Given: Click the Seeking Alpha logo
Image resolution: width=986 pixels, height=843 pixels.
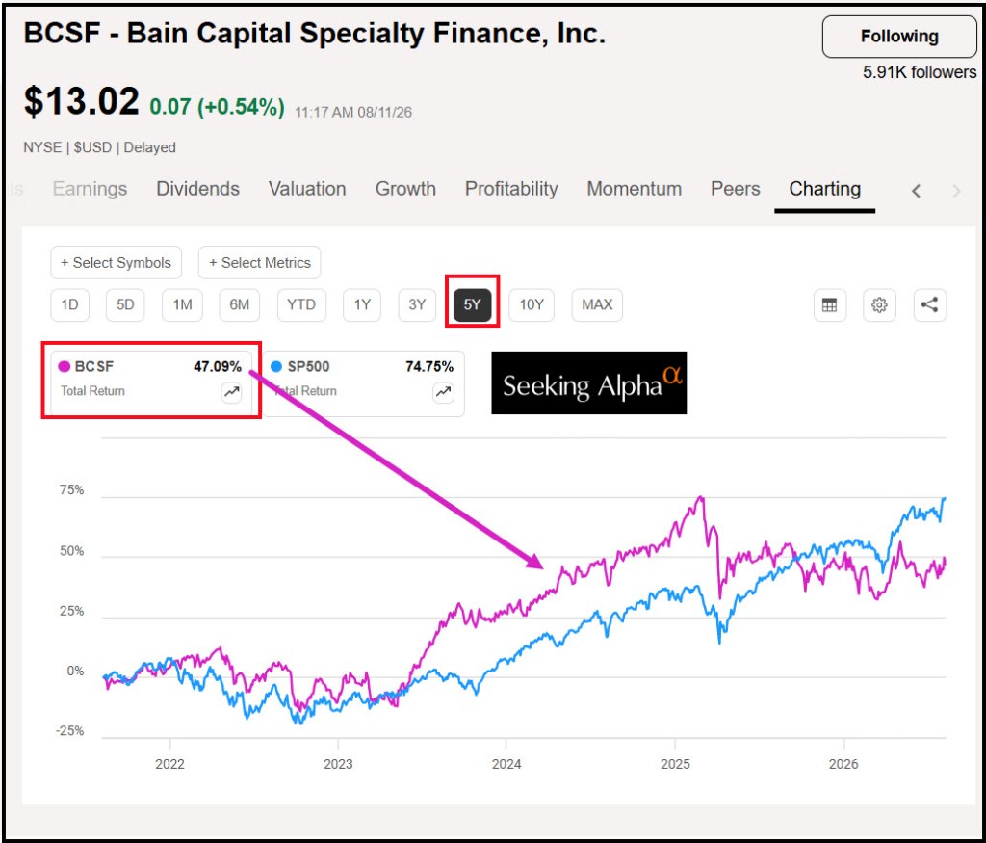Looking at the screenshot, I should pos(588,382).
